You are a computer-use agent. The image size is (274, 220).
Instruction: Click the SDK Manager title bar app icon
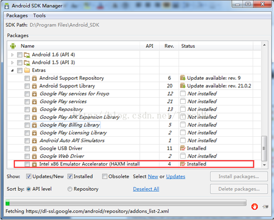point(6,6)
